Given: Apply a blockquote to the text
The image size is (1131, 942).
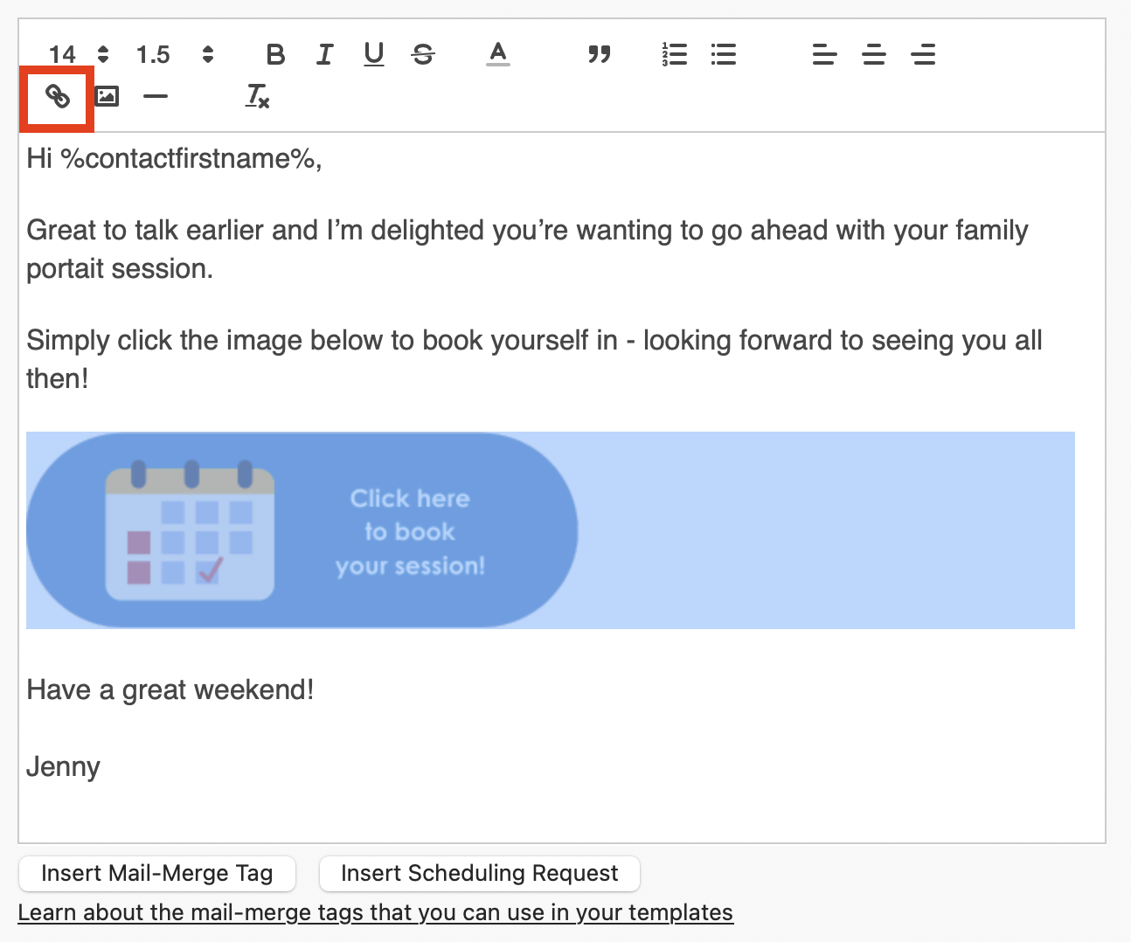Looking at the screenshot, I should tap(600, 54).
